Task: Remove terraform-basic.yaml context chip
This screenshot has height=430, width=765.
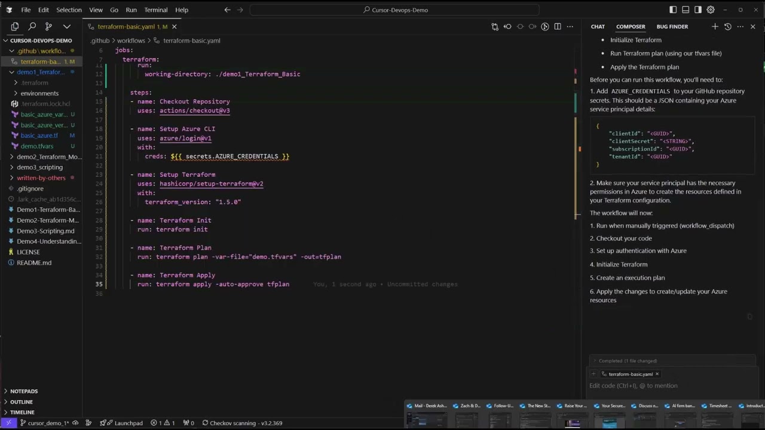Action: [x=657, y=374]
